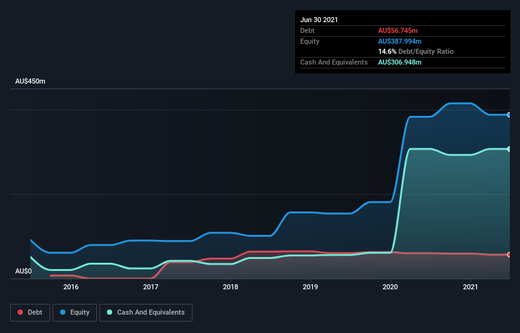This screenshot has width=520, height=333.
Task: Click the AU$56.745m debt value
Action: (x=398, y=30)
